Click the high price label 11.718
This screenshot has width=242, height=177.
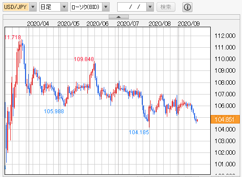(13, 37)
